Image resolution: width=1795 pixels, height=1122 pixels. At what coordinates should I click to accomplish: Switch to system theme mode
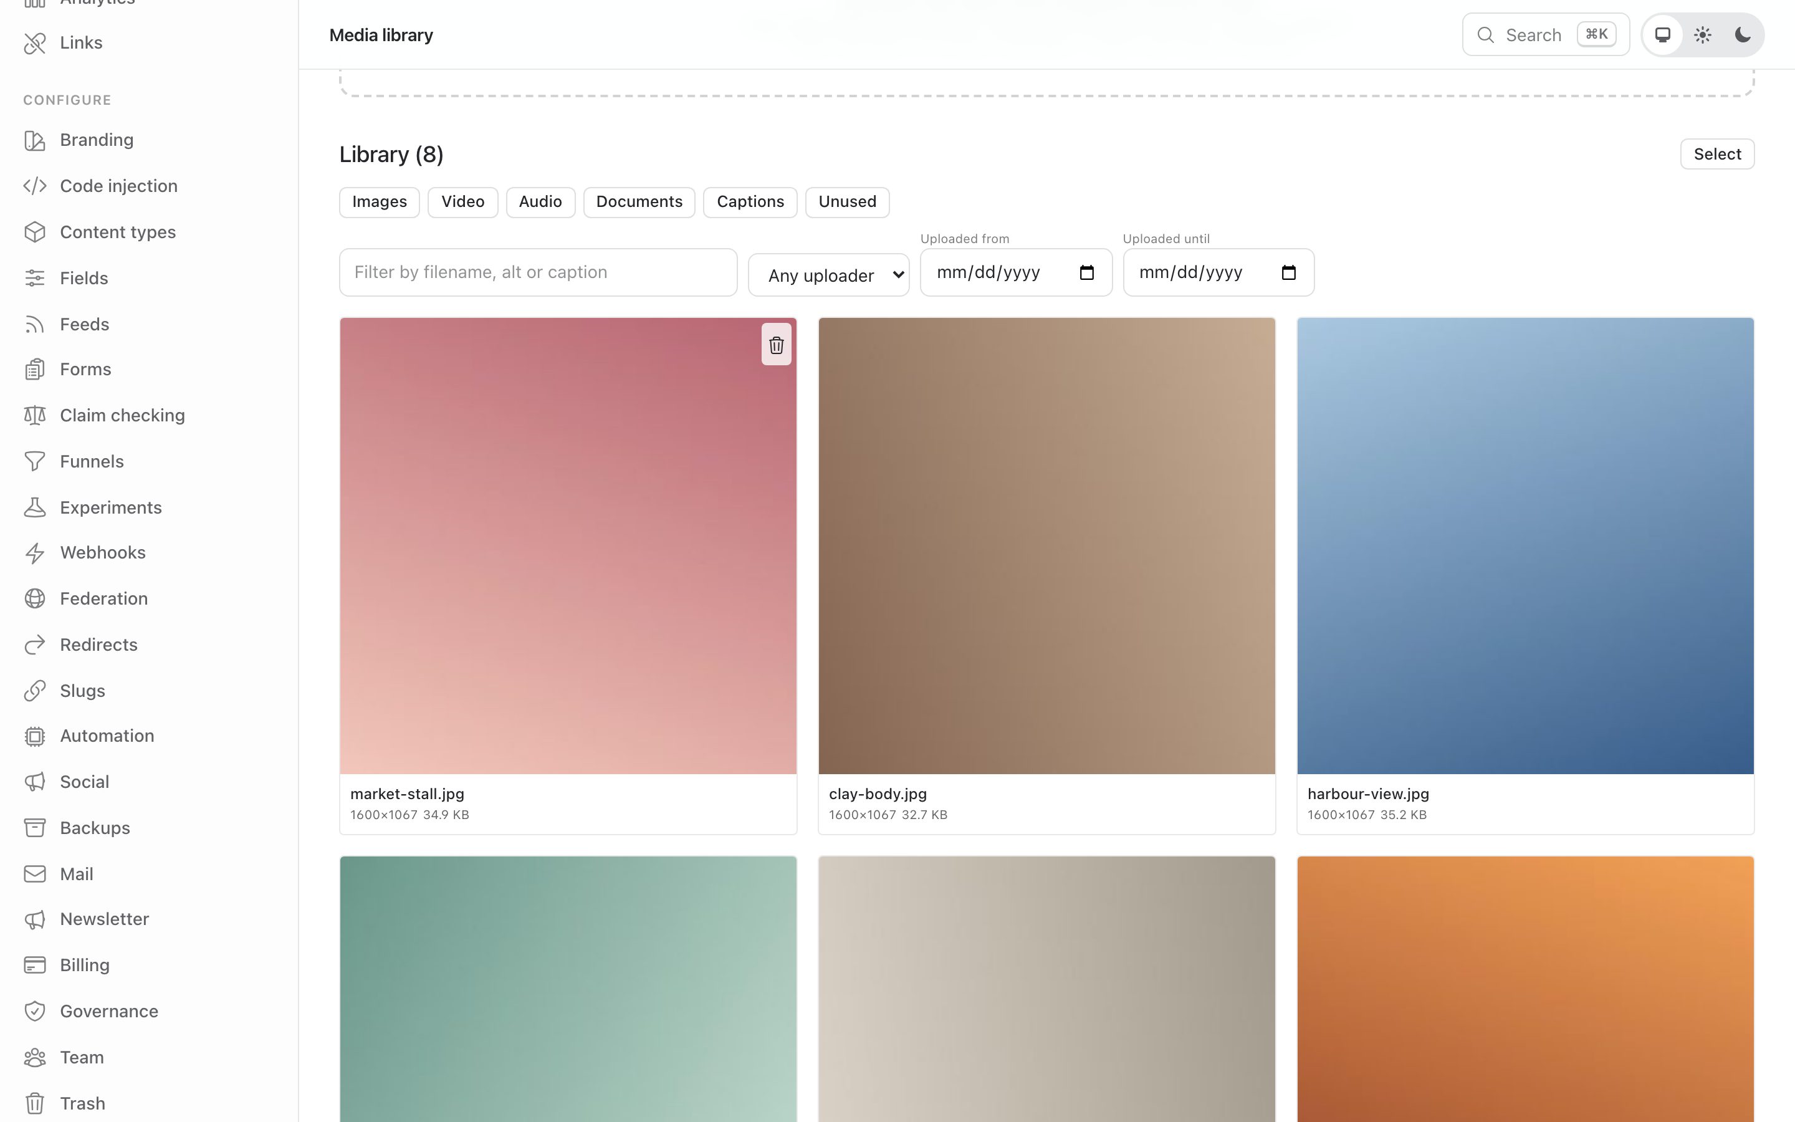pos(1662,35)
